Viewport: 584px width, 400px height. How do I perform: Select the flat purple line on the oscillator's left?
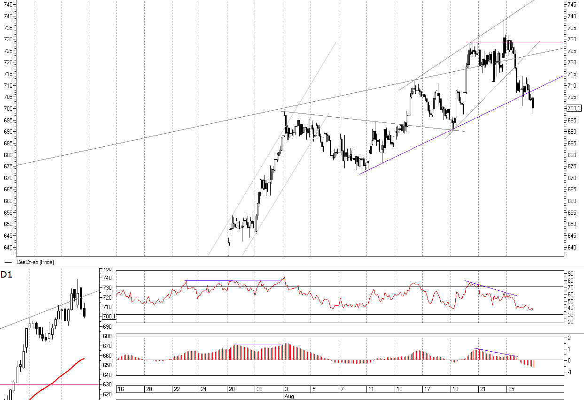209,280
